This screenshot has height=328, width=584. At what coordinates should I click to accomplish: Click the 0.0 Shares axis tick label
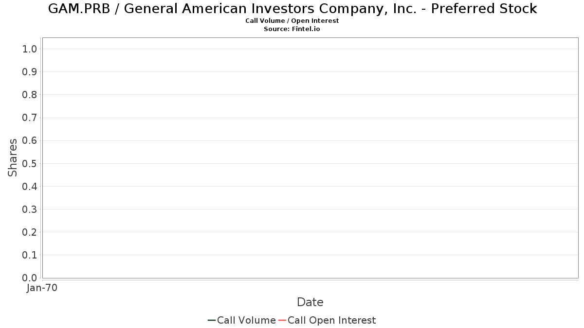(x=30, y=278)
